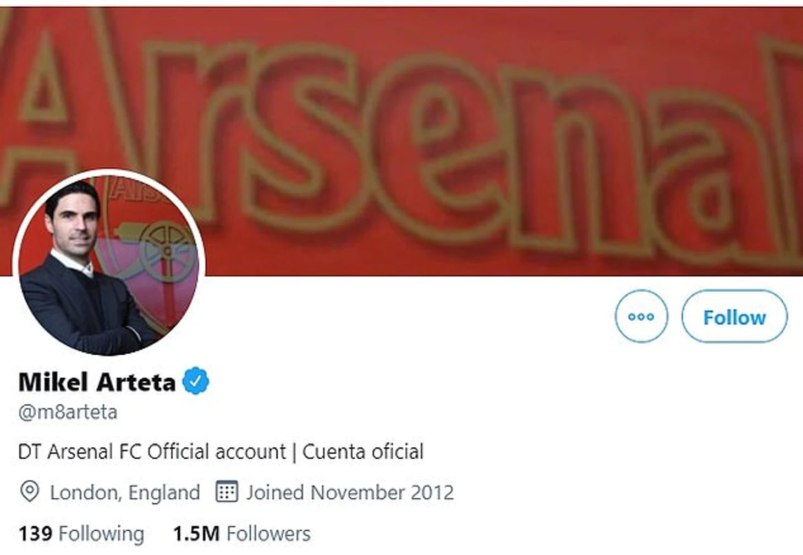Viewport: 803px width, 555px height.
Task: Open the 139 Following list
Action: (x=81, y=534)
